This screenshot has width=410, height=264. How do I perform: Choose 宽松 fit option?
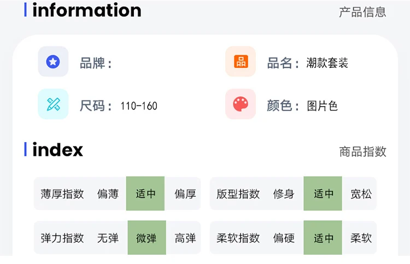[361, 194]
